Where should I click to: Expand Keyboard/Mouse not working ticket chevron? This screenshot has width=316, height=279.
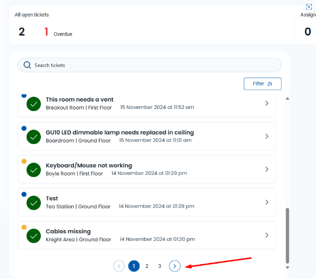[267, 169]
